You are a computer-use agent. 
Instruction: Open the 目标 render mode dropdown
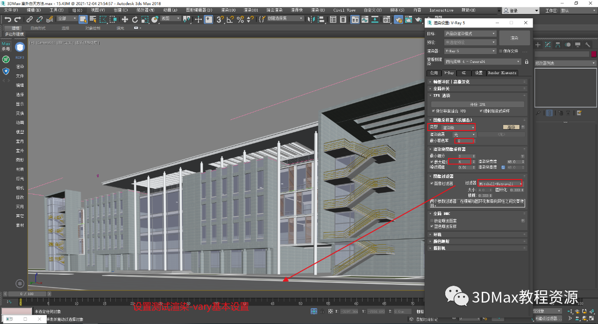coord(470,34)
